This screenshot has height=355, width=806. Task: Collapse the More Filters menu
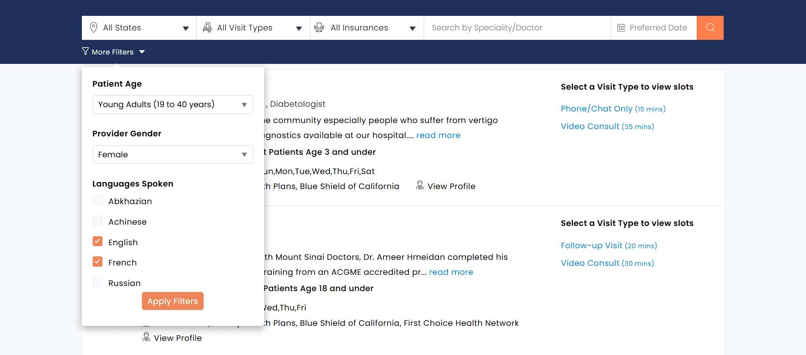114,52
